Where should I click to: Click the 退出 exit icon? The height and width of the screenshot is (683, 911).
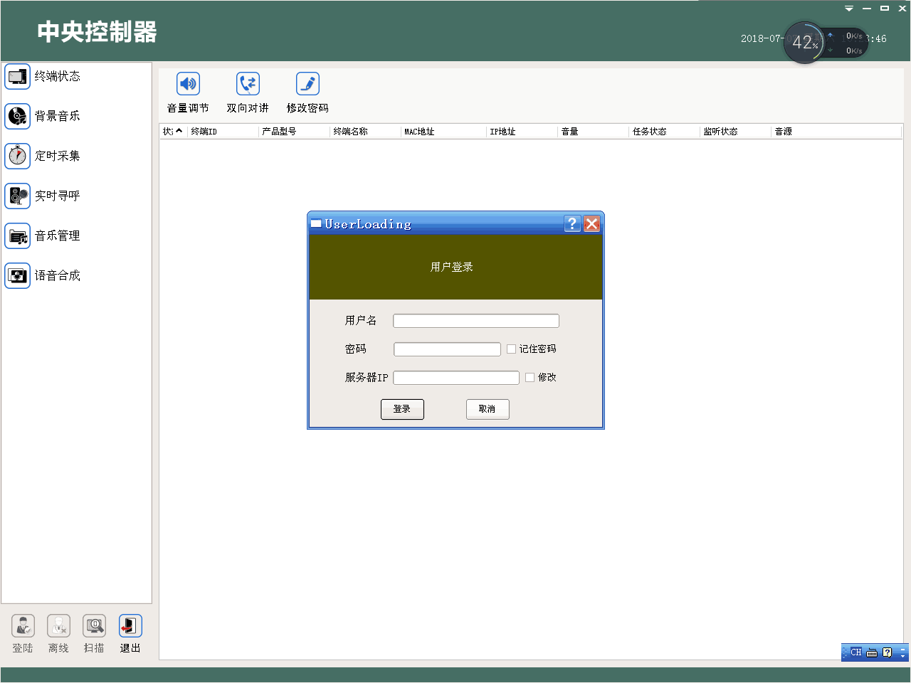[130, 632]
